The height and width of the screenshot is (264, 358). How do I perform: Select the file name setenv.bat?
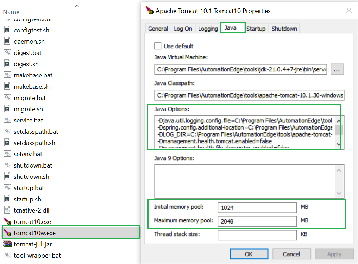pyautogui.click(x=28, y=154)
